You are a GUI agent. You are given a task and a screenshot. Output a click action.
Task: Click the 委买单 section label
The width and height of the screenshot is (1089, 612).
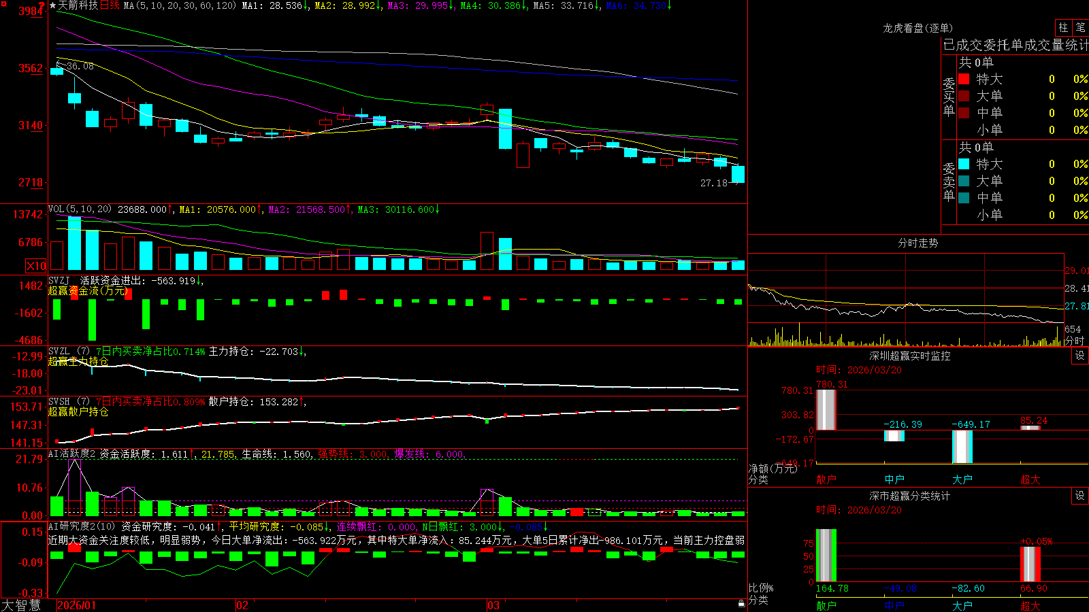[x=949, y=97]
